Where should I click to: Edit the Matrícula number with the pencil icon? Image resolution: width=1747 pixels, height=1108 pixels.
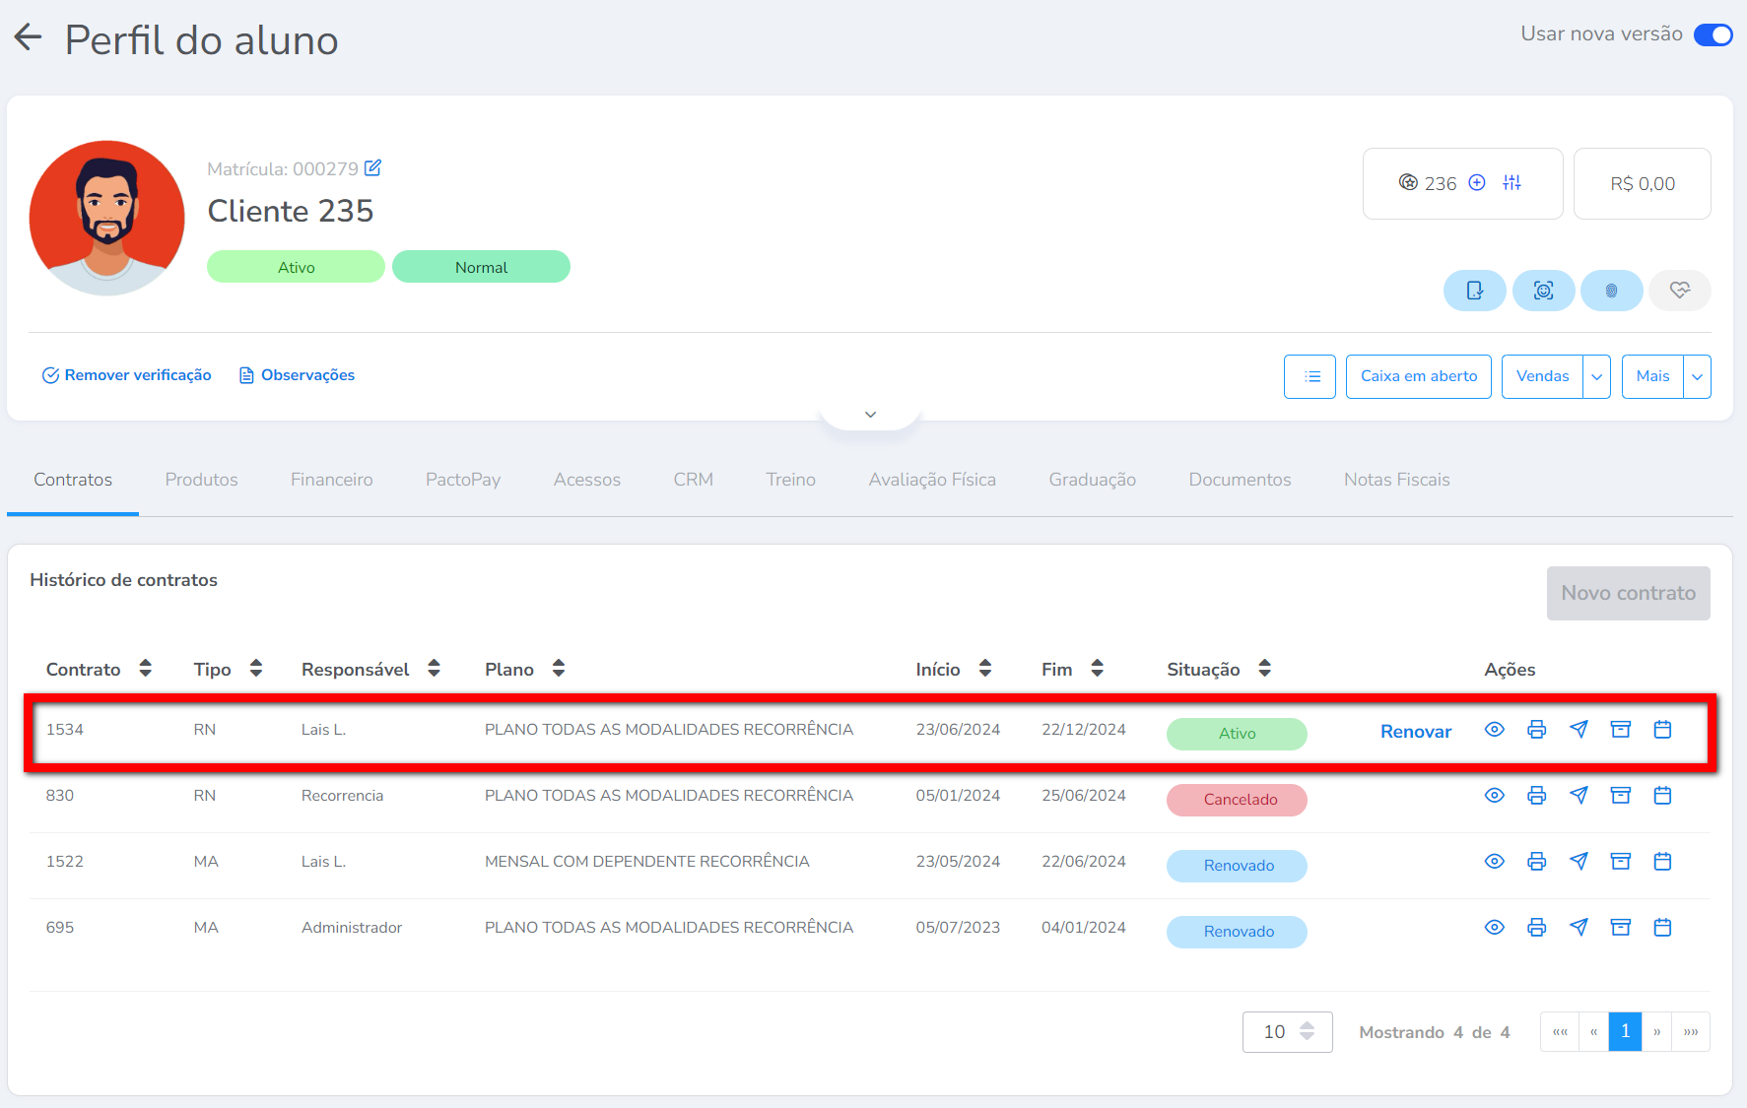(x=372, y=168)
